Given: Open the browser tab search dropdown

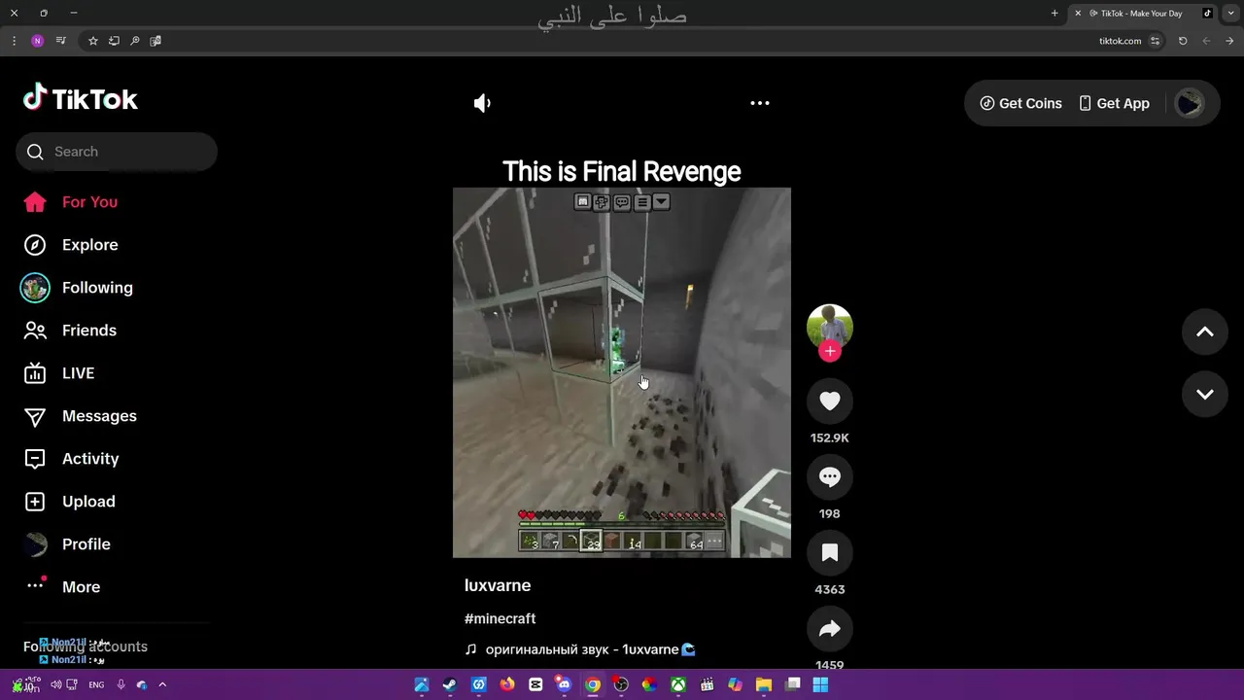Looking at the screenshot, I should tap(1229, 13).
